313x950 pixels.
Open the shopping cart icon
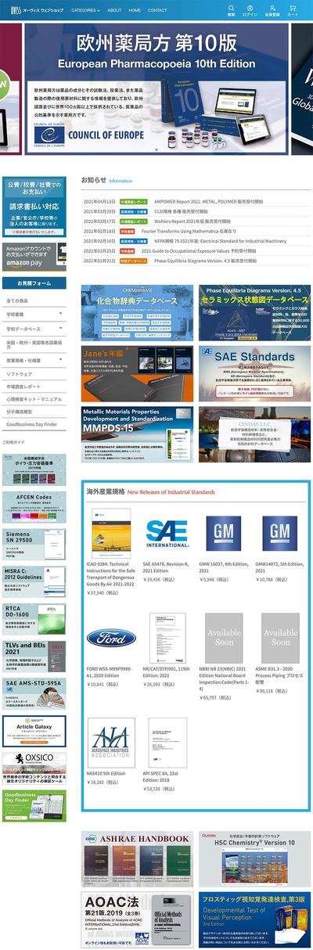click(x=293, y=9)
